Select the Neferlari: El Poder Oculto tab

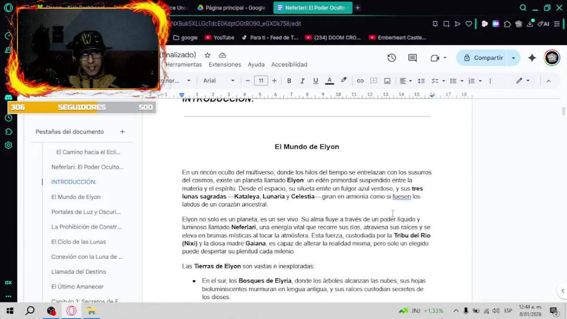click(312, 8)
